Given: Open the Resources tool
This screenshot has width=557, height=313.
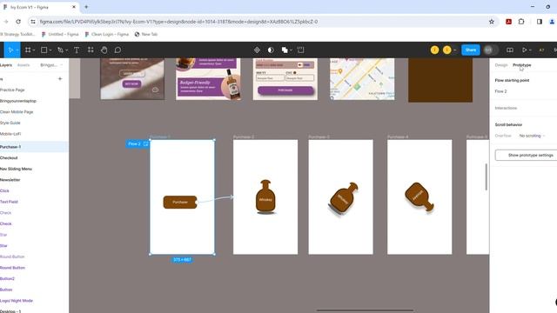Looking at the screenshot, I should click(x=91, y=50).
